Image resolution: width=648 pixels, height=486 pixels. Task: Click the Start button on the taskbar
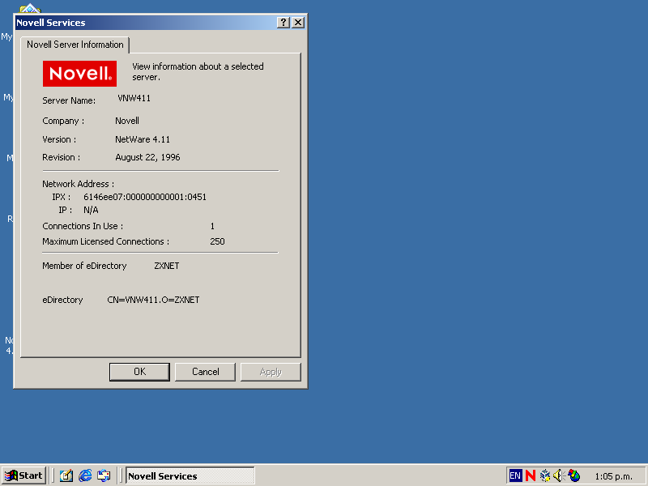[24, 475]
